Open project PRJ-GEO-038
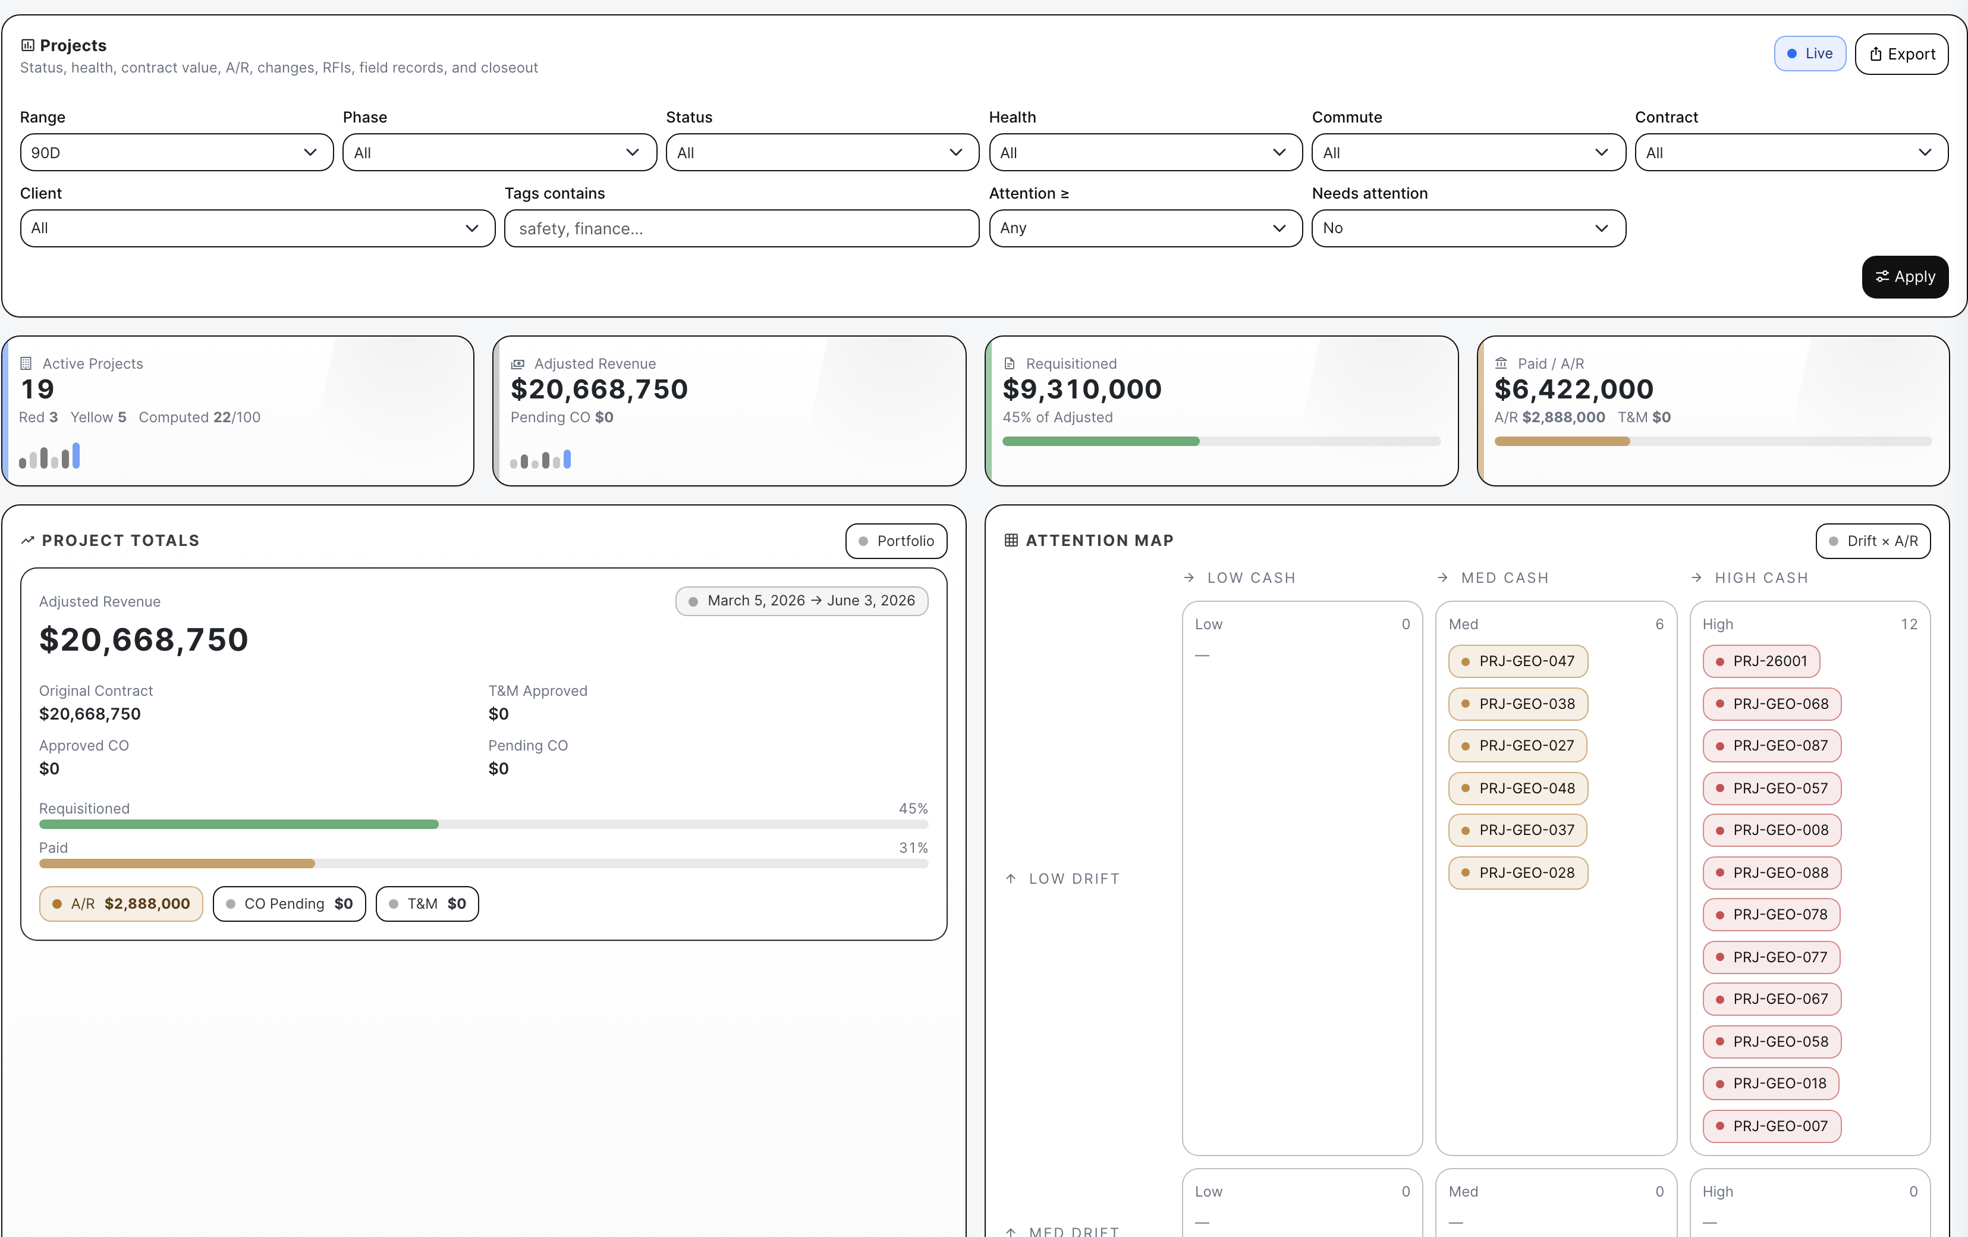 click(1518, 703)
